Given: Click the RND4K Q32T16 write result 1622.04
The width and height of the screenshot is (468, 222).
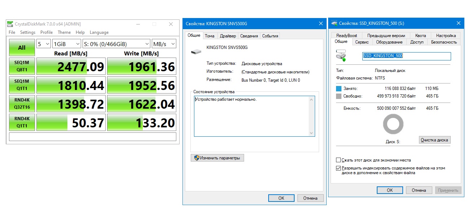Looking at the screenshot, I should click(x=142, y=104).
